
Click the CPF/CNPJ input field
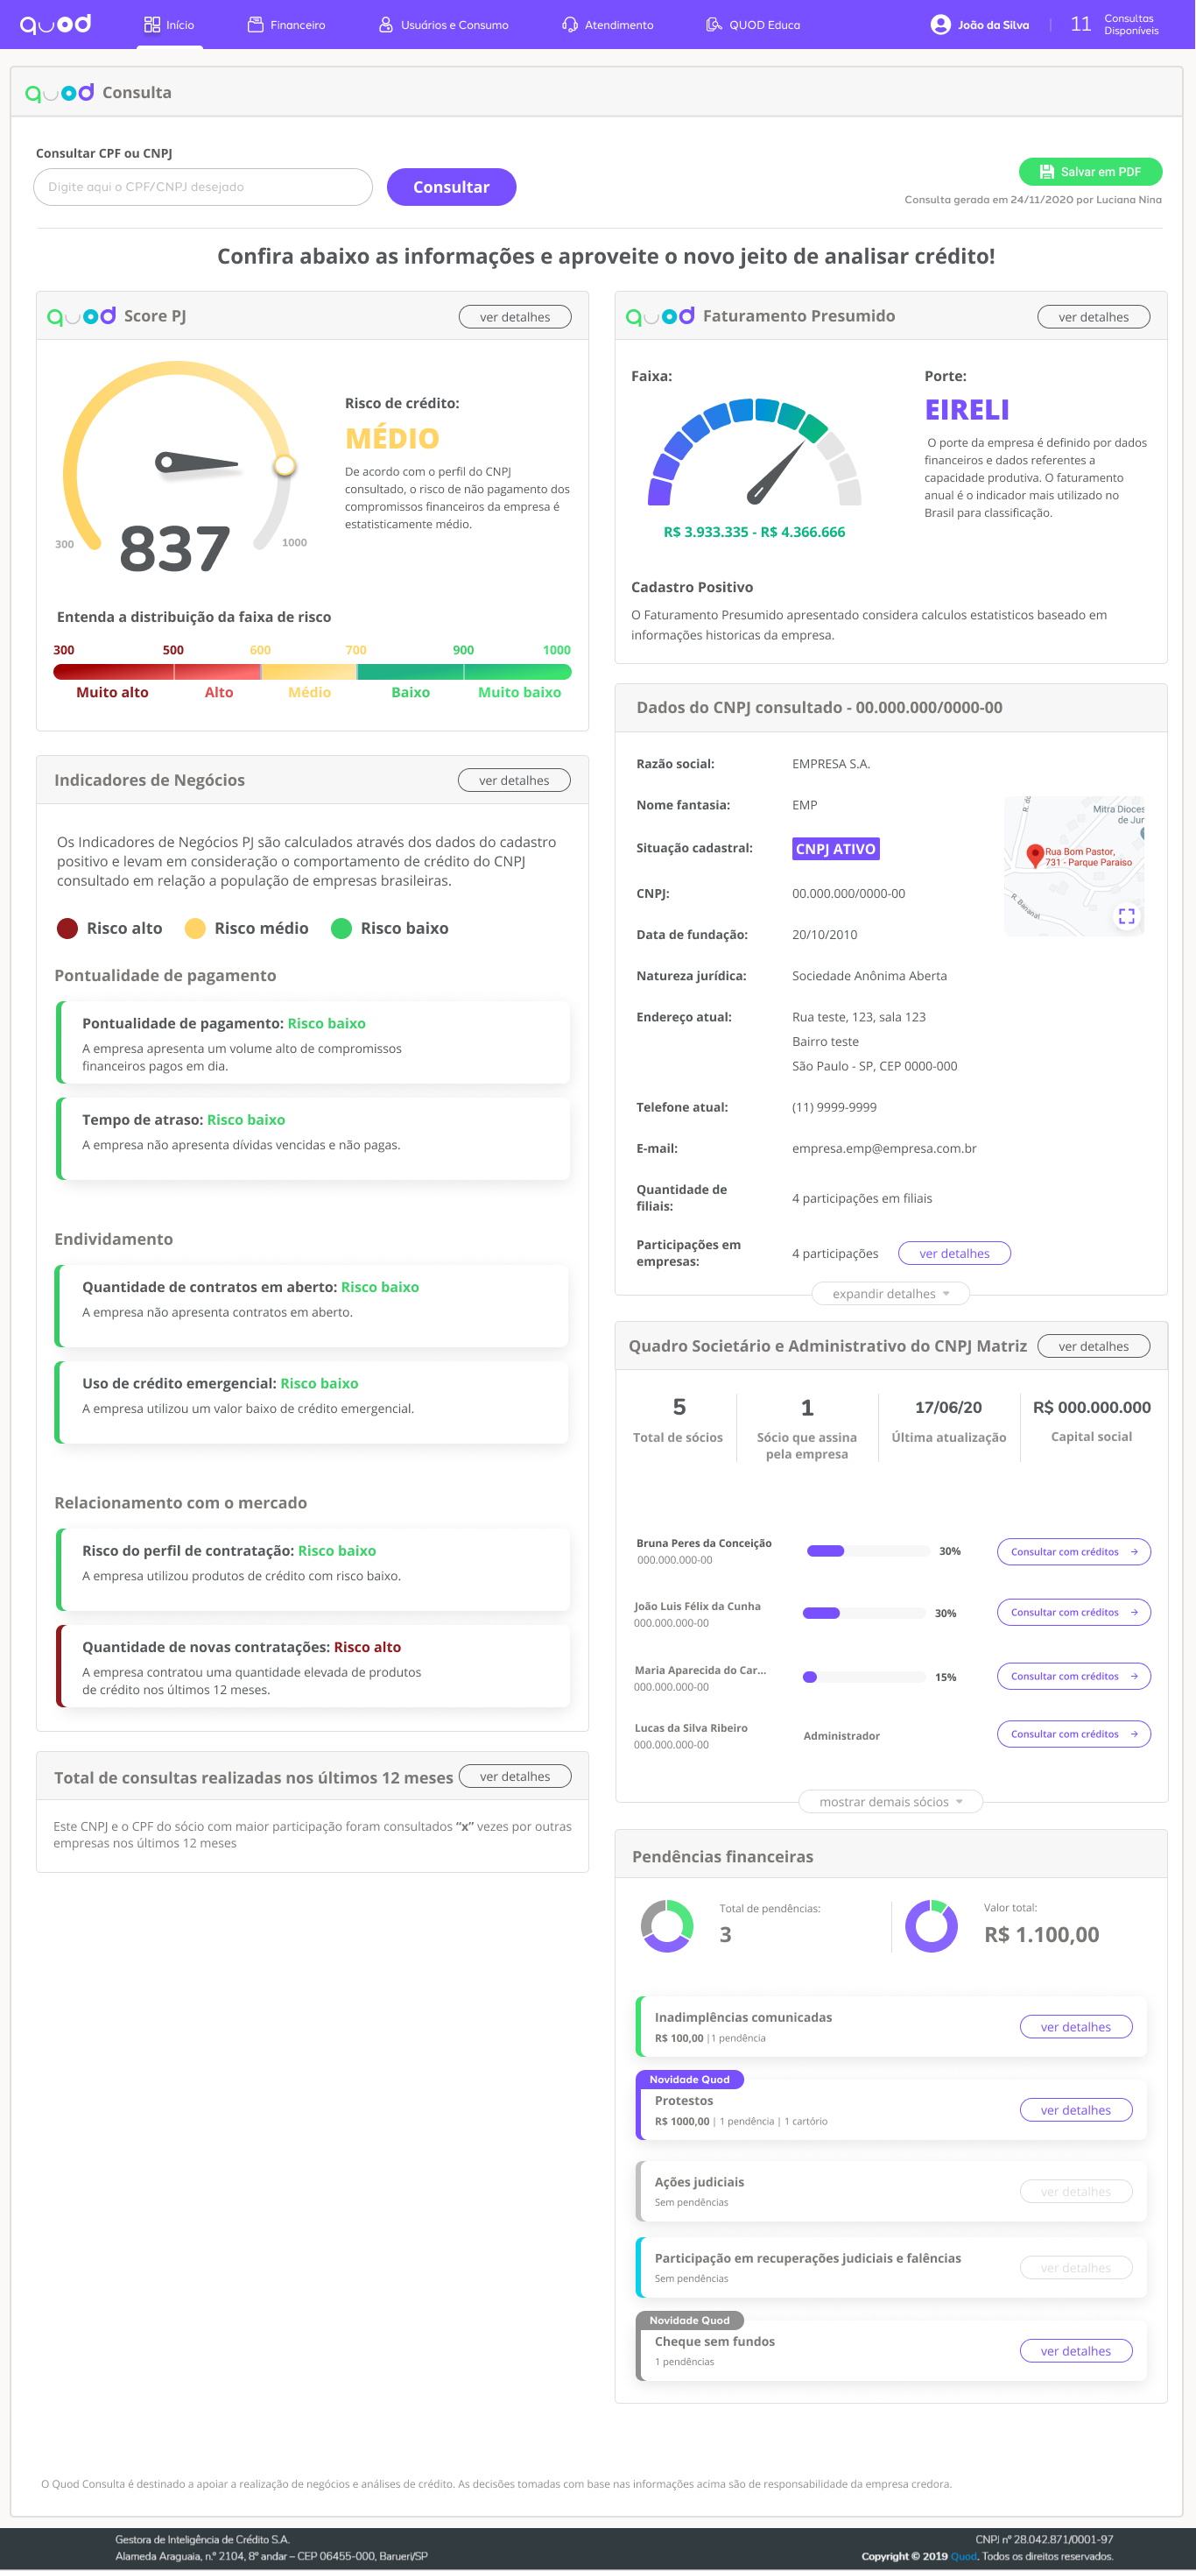click(x=202, y=187)
